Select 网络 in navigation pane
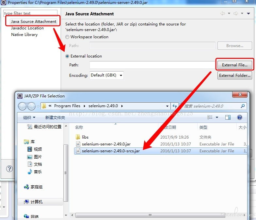256x220 pixels. pos(31,216)
